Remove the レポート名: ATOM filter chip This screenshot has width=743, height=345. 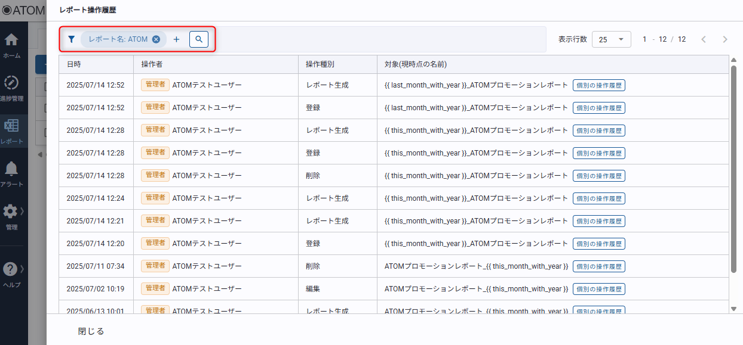(x=156, y=39)
